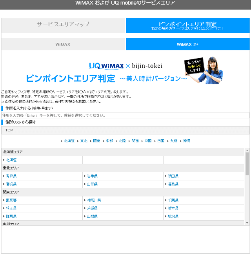Click the prefecture list scrollbar thumb
The image size is (251, 254).
tap(247, 164)
